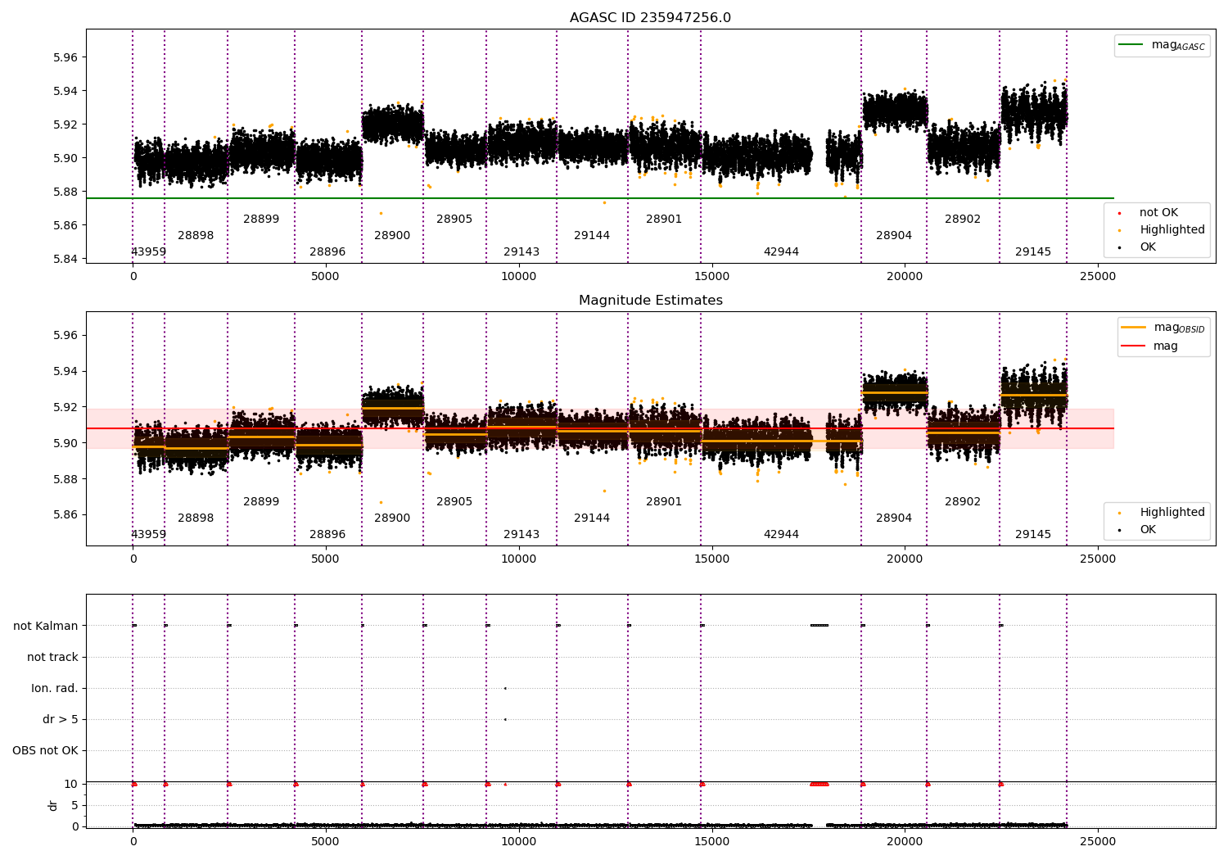Click obsid label 28899 in top plot
Image resolution: width=1228 pixels, height=860 pixels.
pos(261,220)
